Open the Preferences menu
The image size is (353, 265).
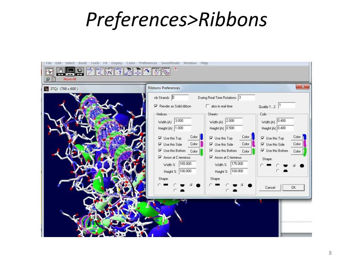click(x=148, y=63)
